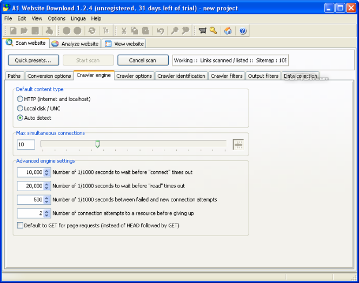The height and width of the screenshot is (283, 359).
Task: Open the Paths tab
Action: point(14,76)
